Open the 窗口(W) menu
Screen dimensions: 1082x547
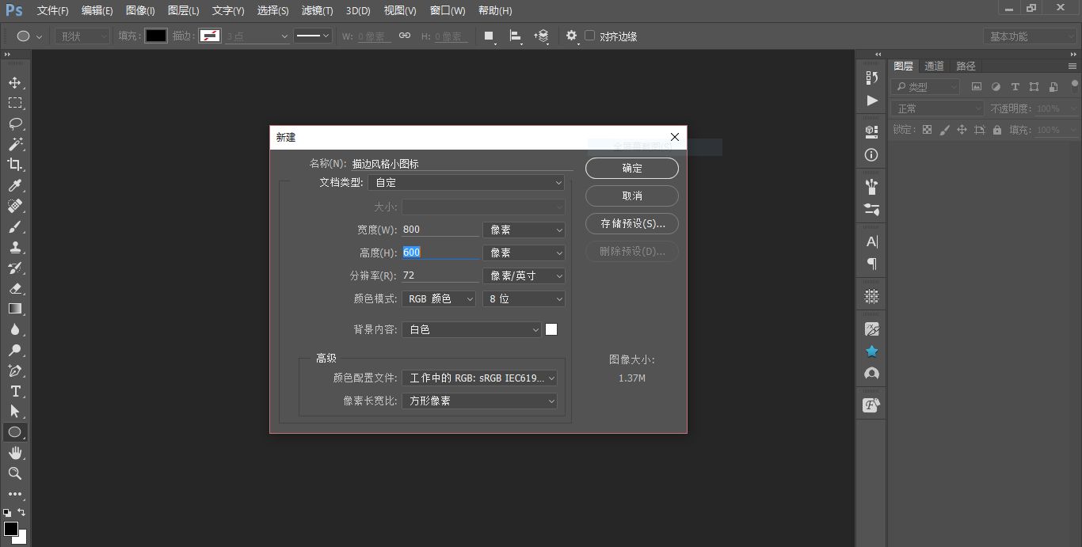click(x=448, y=11)
